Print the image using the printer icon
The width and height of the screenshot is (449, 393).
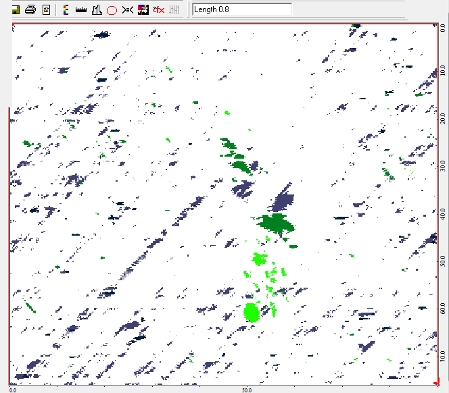30,9
